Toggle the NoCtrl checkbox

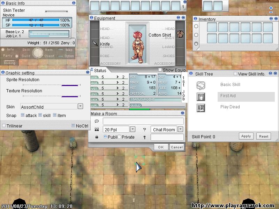click(73, 125)
